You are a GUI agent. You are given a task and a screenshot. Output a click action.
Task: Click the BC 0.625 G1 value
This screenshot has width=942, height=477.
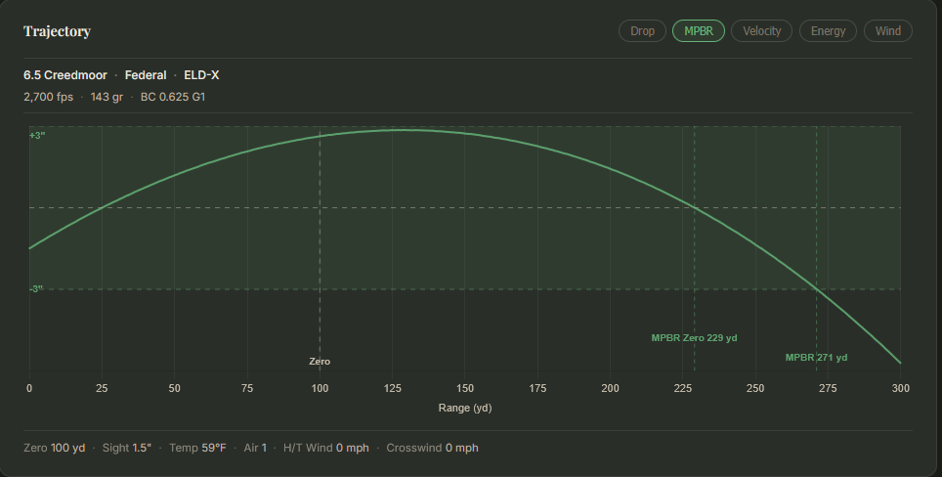pos(172,97)
